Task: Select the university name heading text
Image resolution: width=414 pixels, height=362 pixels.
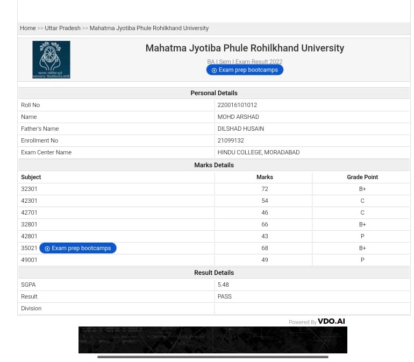Action: pyautogui.click(x=245, y=48)
